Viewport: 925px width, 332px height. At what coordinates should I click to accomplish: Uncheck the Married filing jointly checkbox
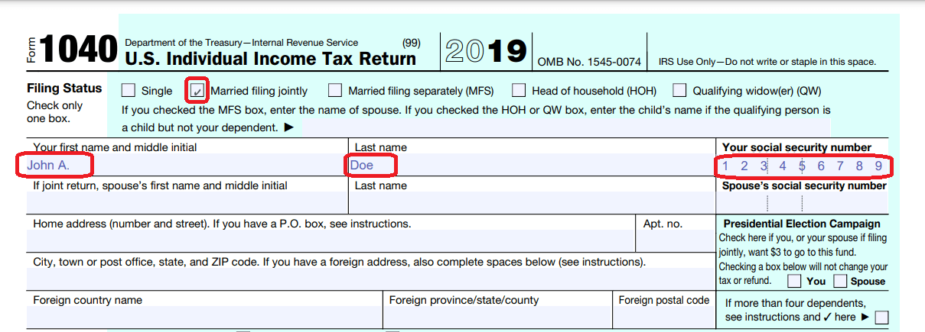point(197,91)
